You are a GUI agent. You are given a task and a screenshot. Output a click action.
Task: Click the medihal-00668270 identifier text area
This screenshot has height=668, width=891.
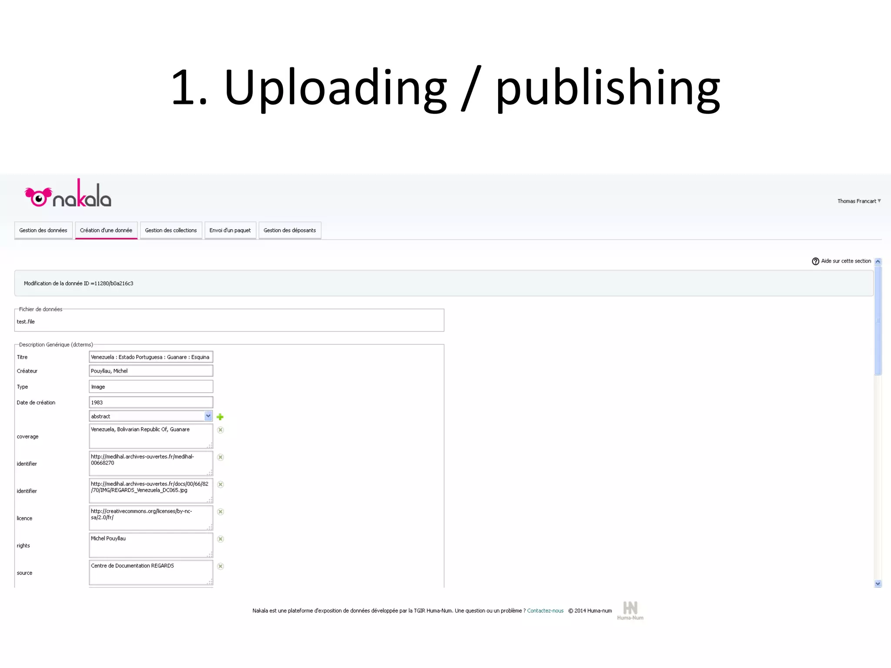coord(151,464)
